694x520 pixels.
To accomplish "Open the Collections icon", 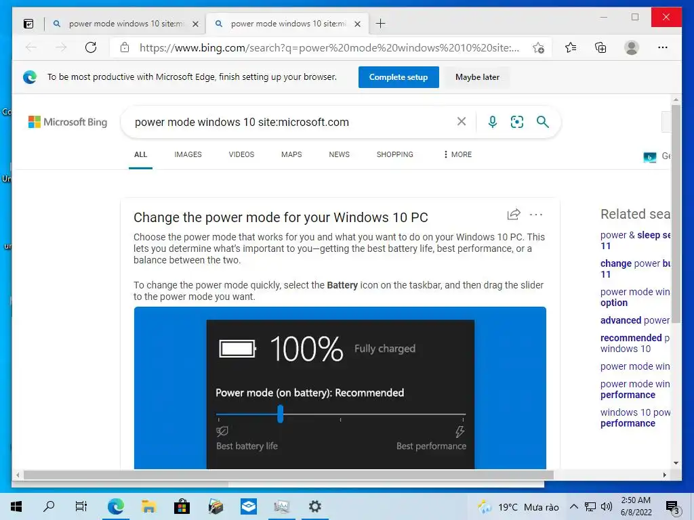I will [600, 47].
